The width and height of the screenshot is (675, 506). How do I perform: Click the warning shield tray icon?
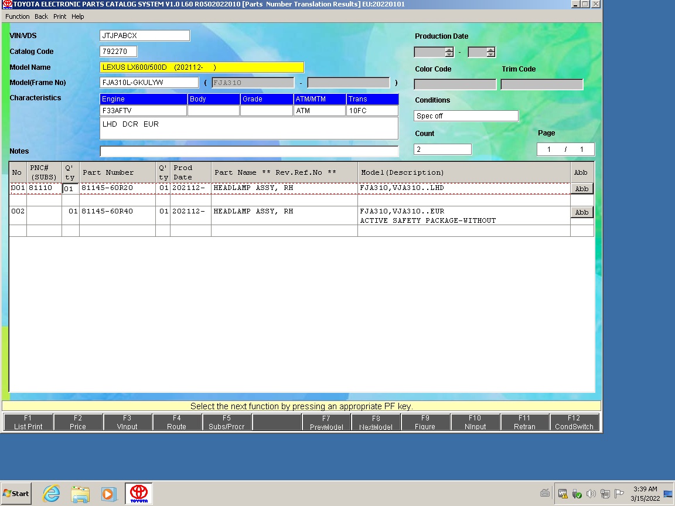click(562, 494)
